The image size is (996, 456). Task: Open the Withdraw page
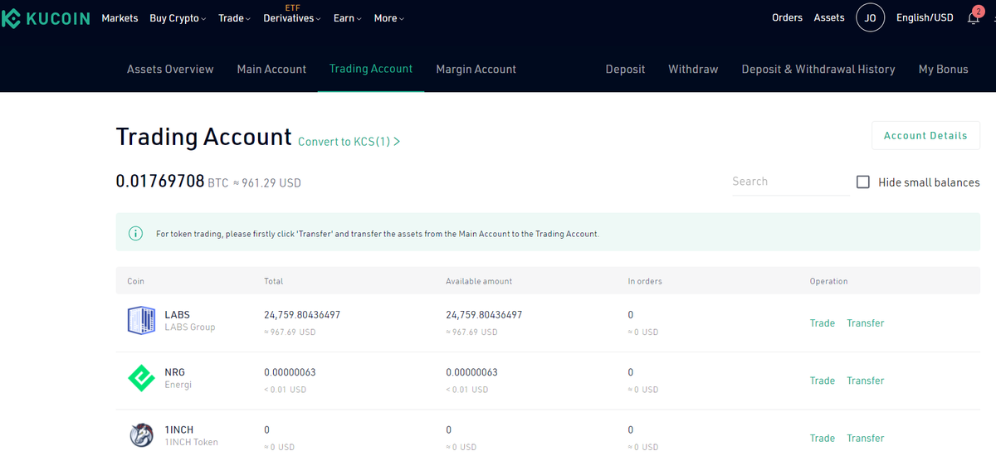tap(693, 70)
